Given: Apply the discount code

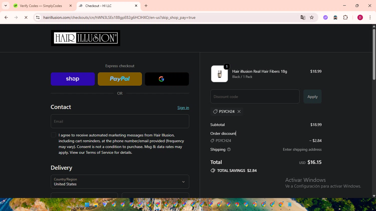Looking at the screenshot, I should 312,97.
